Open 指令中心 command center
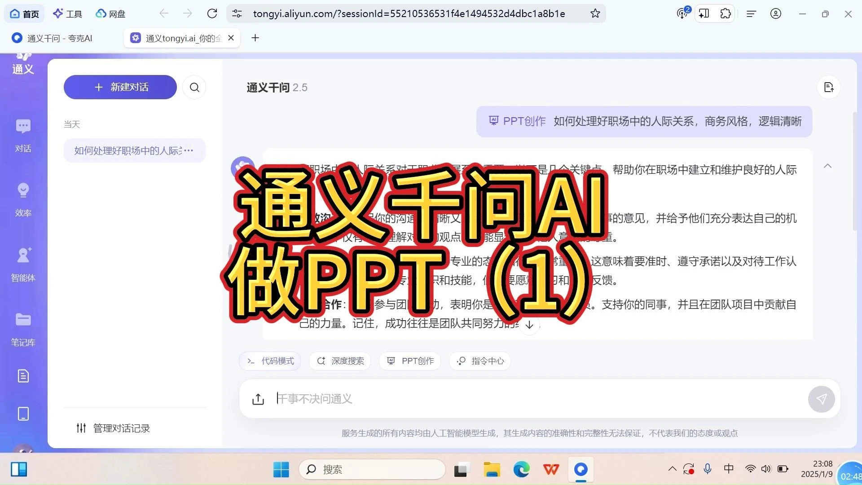 click(480, 361)
